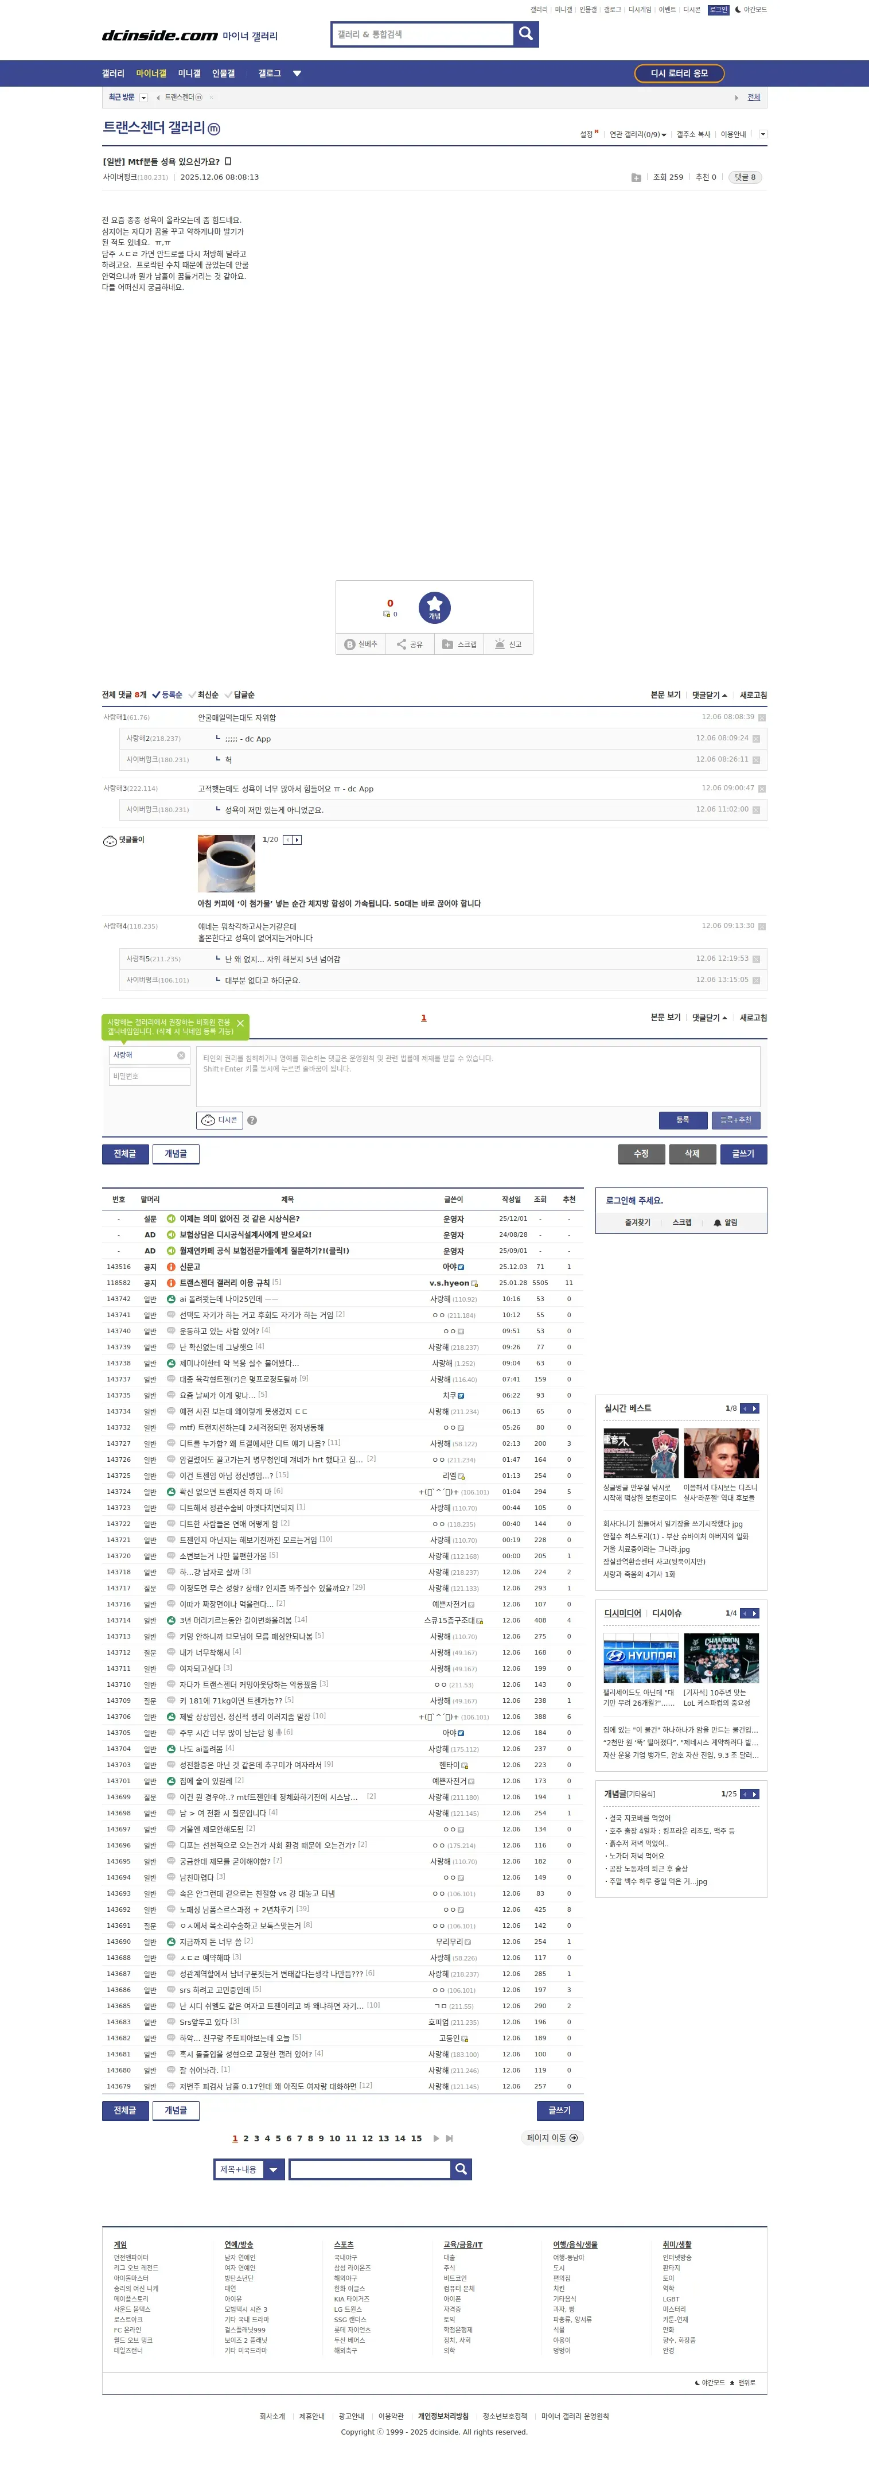
Task: Delete comment by 사랑해3 posted 09:00:47
Action: pos(762,789)
